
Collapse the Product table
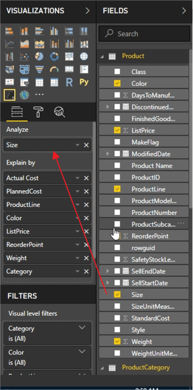tap(102, 57)
